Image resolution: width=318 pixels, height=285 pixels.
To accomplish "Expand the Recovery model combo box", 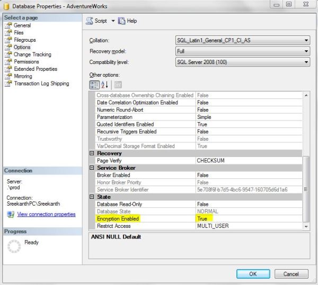I will click(x=306, y=51).
